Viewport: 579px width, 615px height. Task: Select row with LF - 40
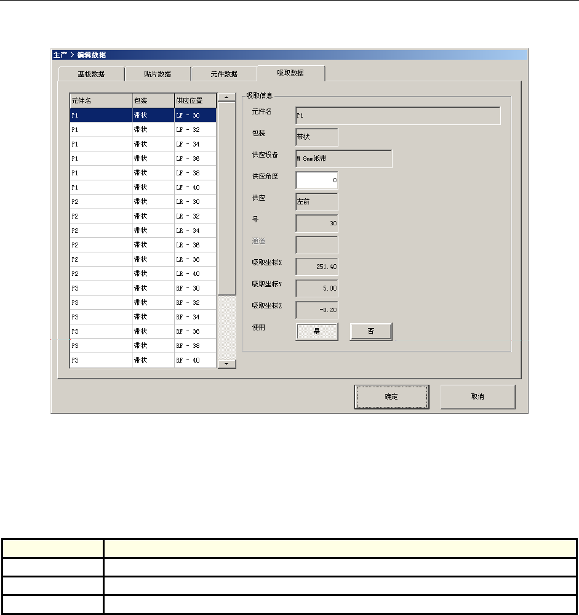pos(143,188)
